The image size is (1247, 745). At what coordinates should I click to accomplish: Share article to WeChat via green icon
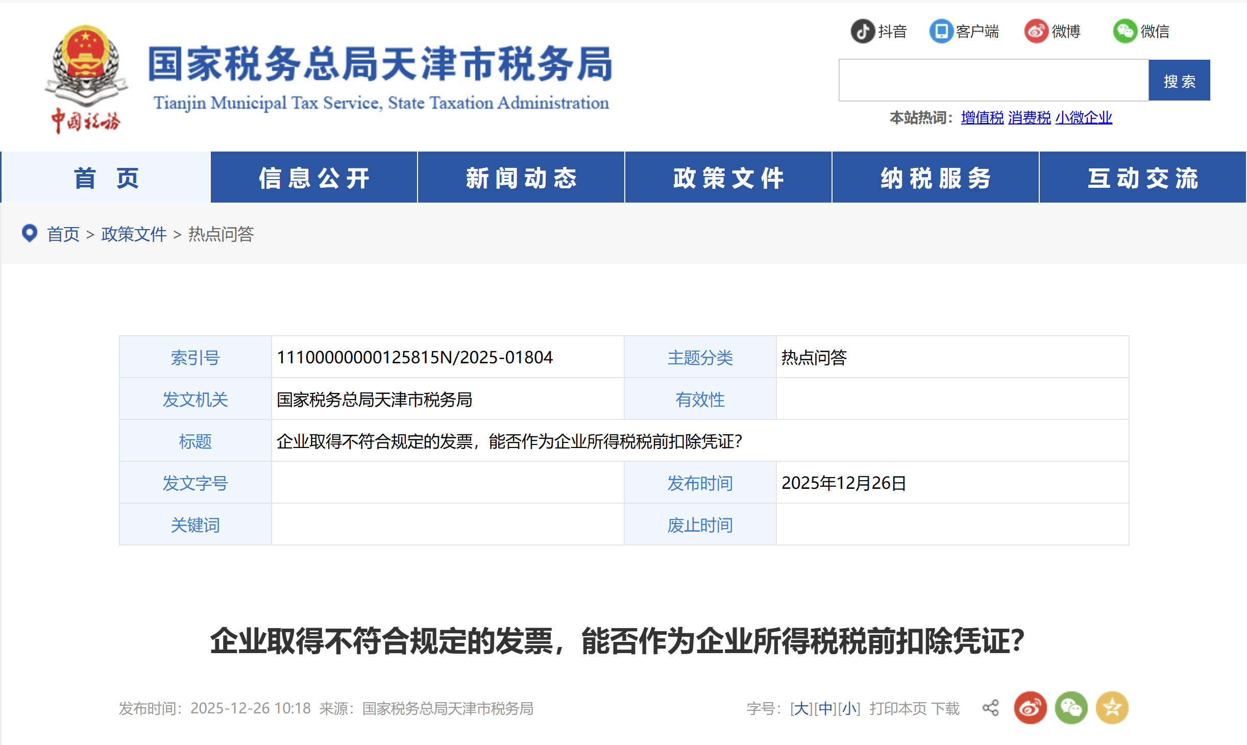(x=1071, y=708)
